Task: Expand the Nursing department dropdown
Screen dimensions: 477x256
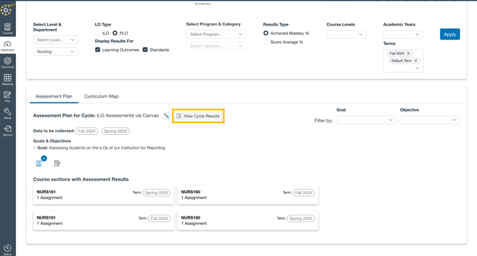Action: (x=55, y=52)
